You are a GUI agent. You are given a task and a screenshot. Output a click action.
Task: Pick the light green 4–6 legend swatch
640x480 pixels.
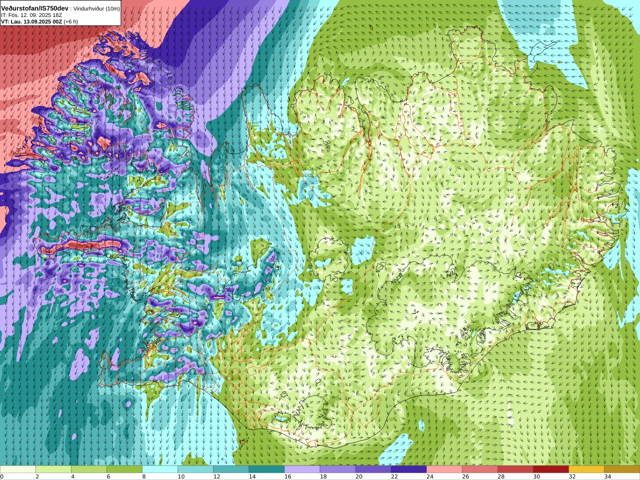pyautogui.click(x=89, y=469)
